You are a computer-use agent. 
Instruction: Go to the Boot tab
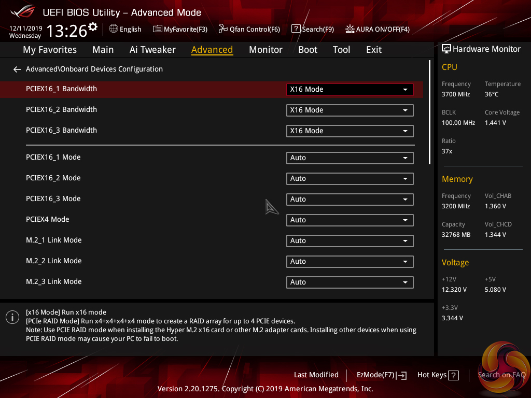click(308, 50)
